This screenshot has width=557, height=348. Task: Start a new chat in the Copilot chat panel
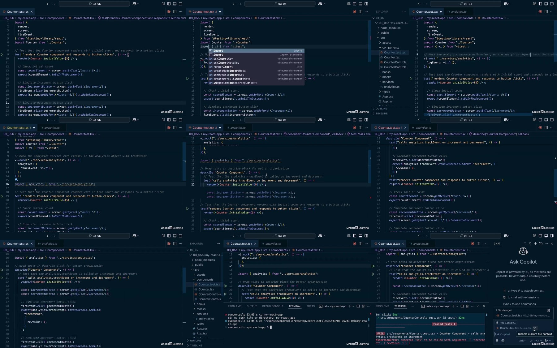point(536,244)
